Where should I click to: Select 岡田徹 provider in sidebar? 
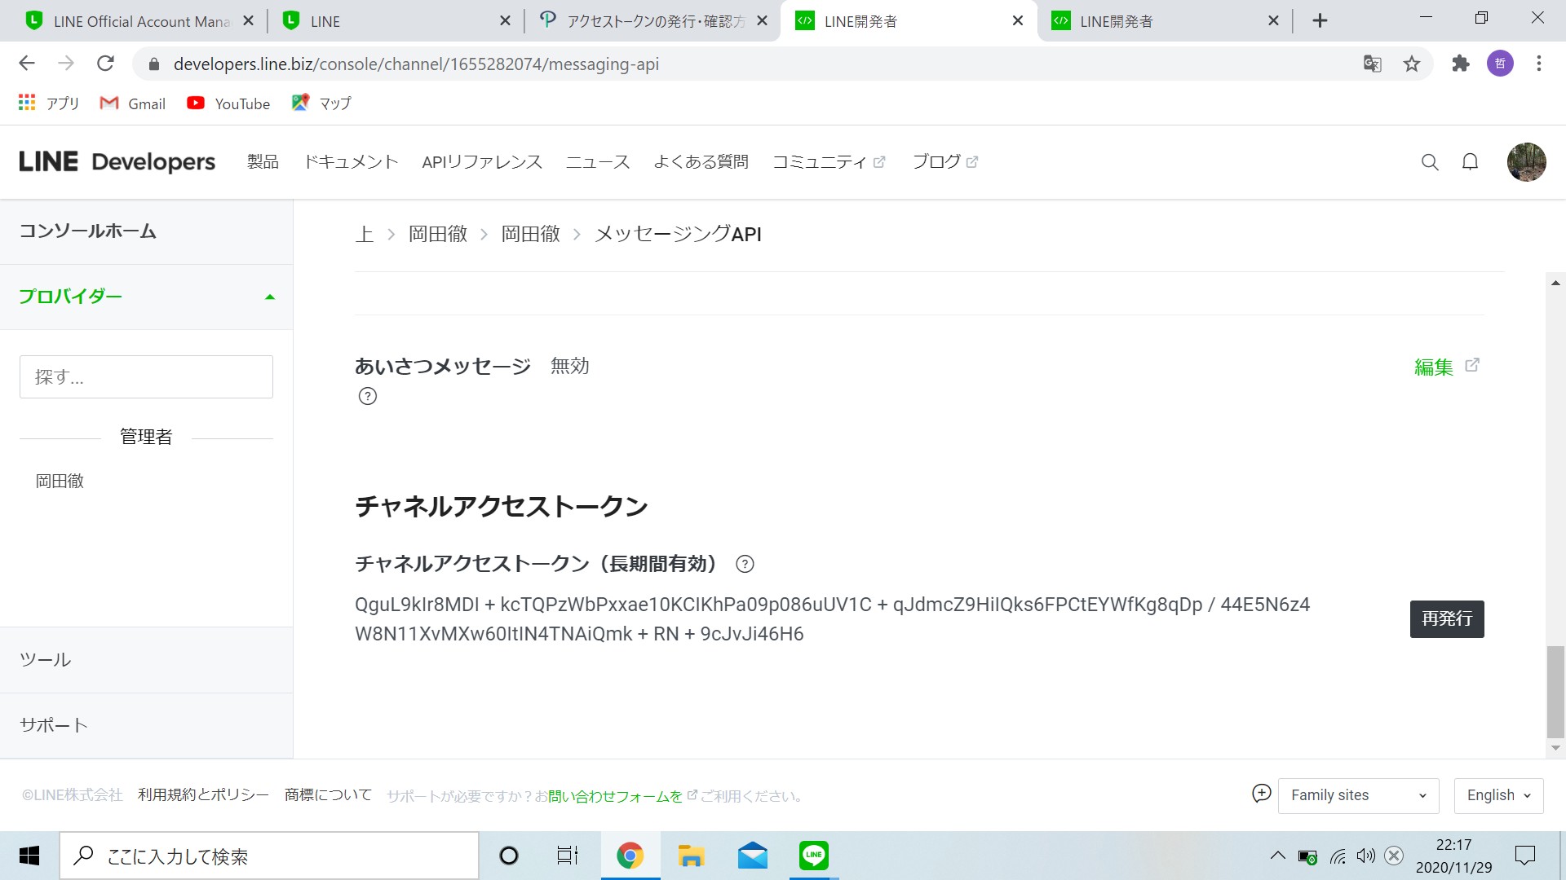[60, 482]
